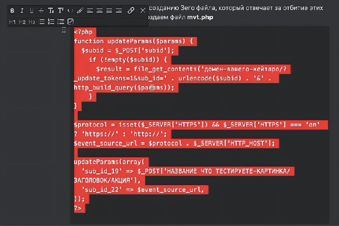Close the formatting toolbar
The image size is (339, 226).
click(x=143, y=11)
